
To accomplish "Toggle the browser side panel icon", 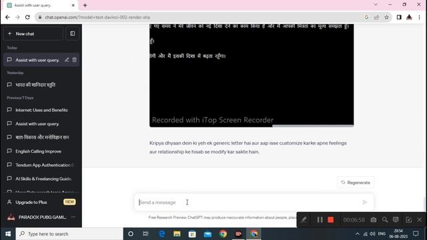I will click(x=399, y=17).
